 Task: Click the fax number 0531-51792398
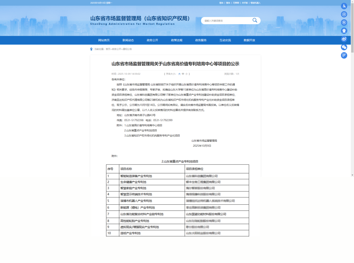pos(134,120)
